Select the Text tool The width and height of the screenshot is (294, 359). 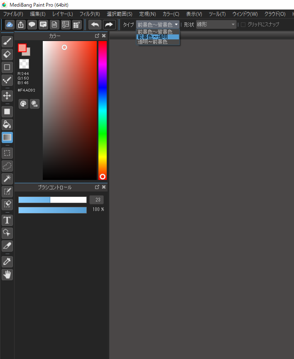click(7, 220)
